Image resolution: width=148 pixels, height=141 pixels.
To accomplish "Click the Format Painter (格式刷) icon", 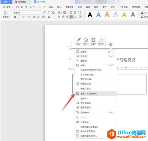I will [x=101, y=41].
